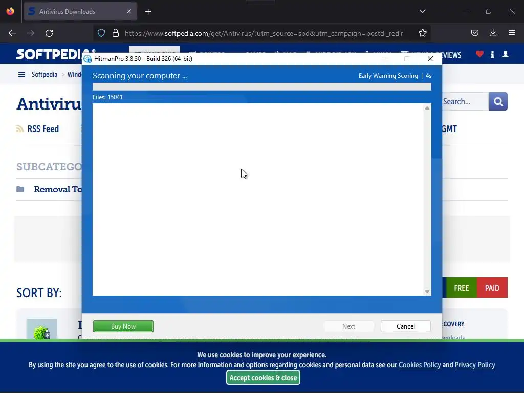Image resolution: width=524 pixels, height=393 pixels.
Task: Click the Firefox logo icon
Action: [x=10, y=11]
